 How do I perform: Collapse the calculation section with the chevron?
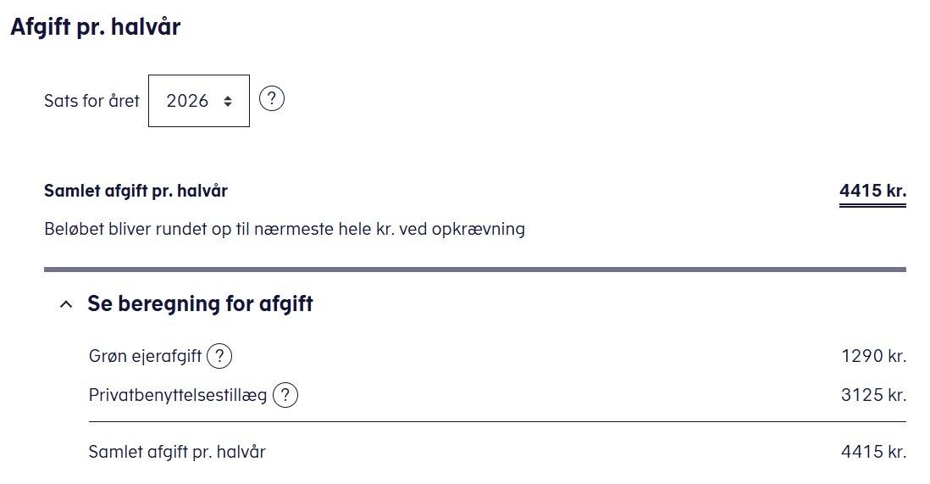pyautogui.click(x=66, y=304)
